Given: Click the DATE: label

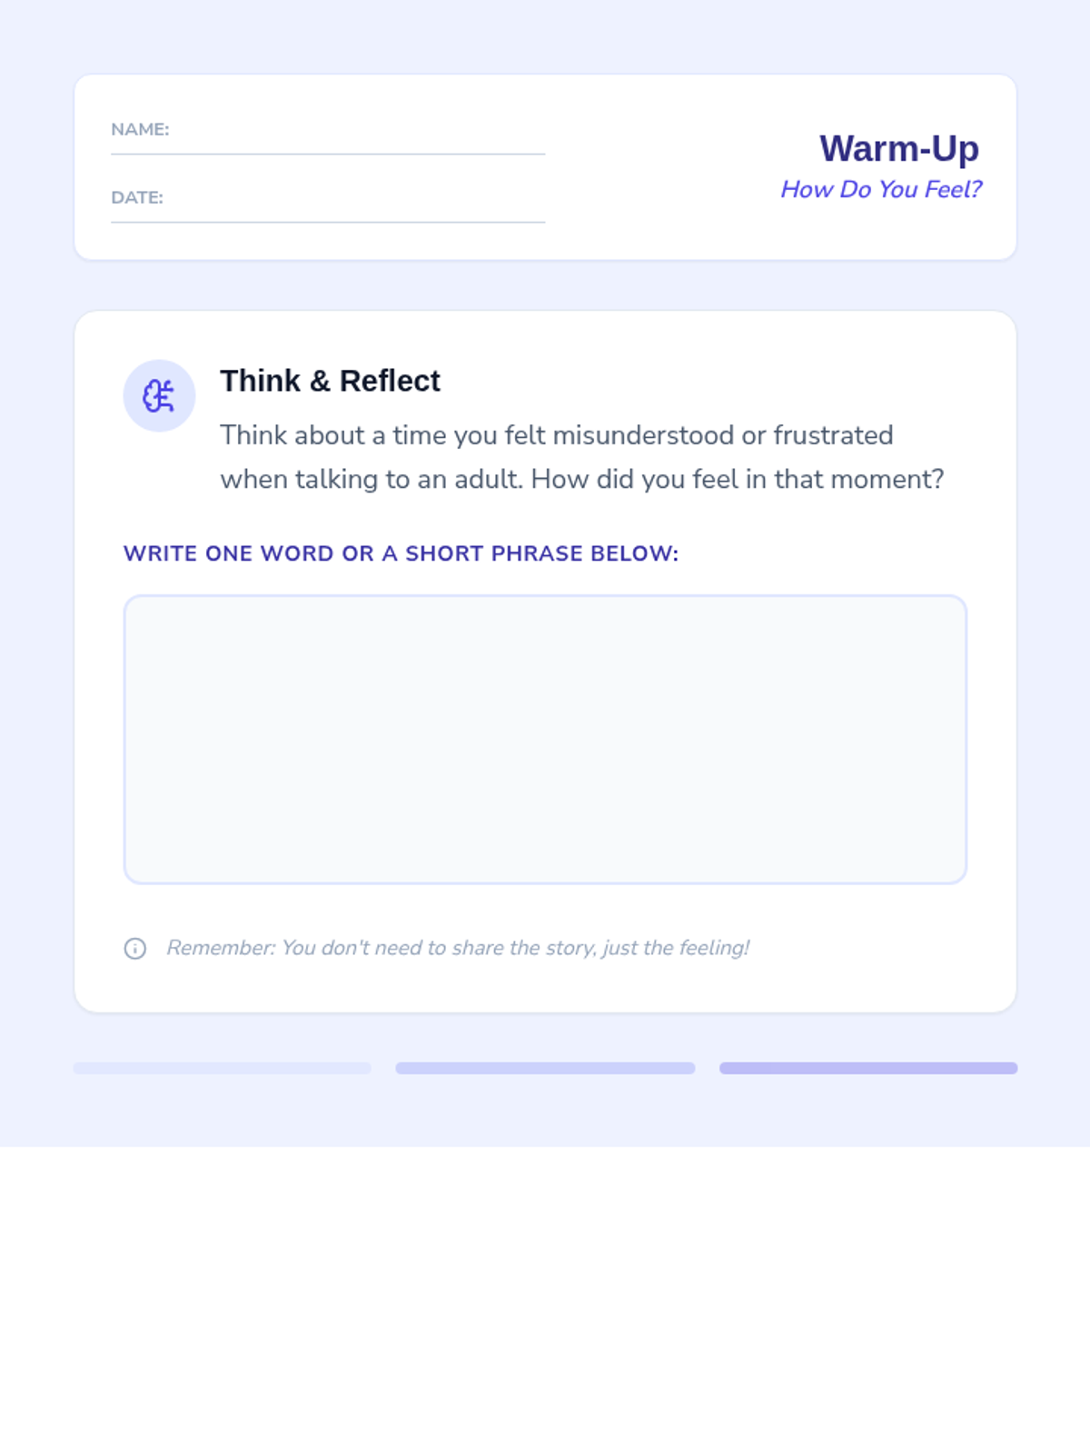Looking at the screenshot, I should (x=137, y=197).
